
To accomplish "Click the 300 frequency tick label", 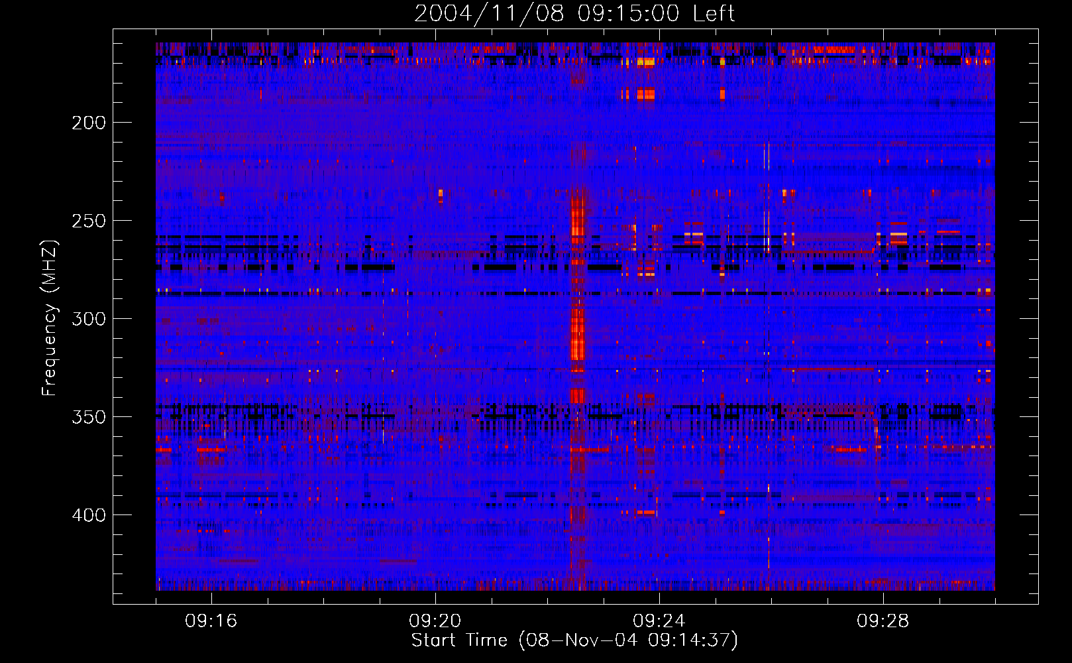I will click(89, 319).
